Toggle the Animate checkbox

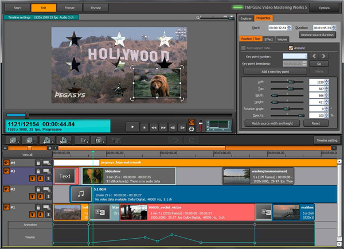[x=291, y=48]
